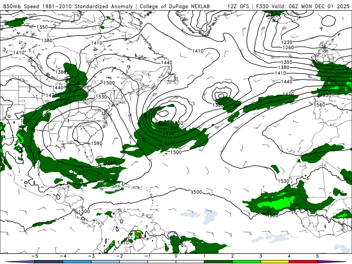This screenshot has width=352, height=264.
Task: Click the 3 value on the color scale
Action: (261, 256)
